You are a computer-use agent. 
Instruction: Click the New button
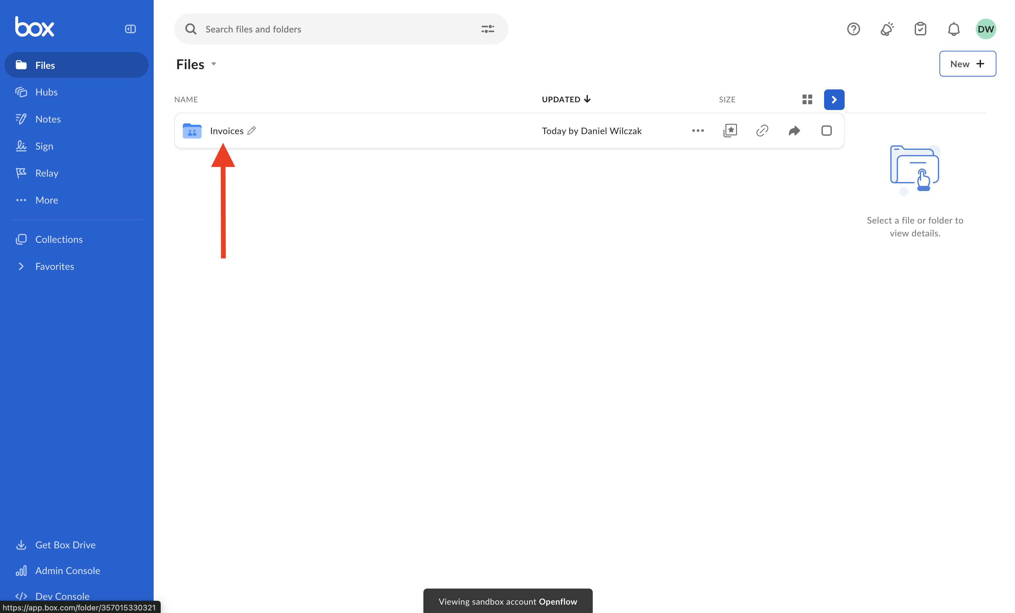[x=967, y=64]
